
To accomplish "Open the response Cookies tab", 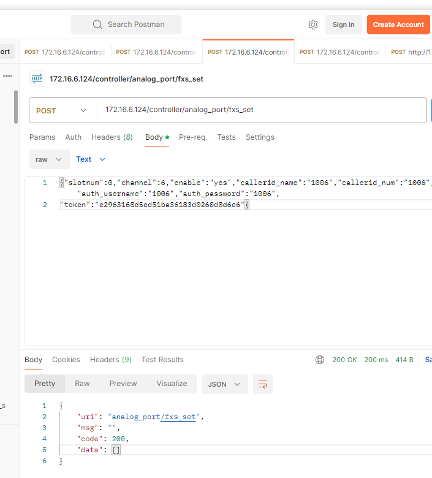I will (x=66, y=360).
